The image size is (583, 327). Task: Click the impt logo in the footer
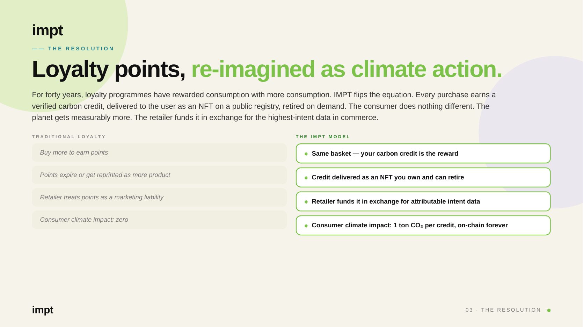point(43,310)
